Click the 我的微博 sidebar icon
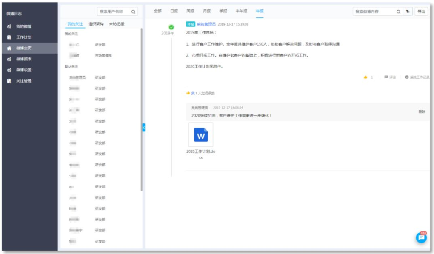 9,26
